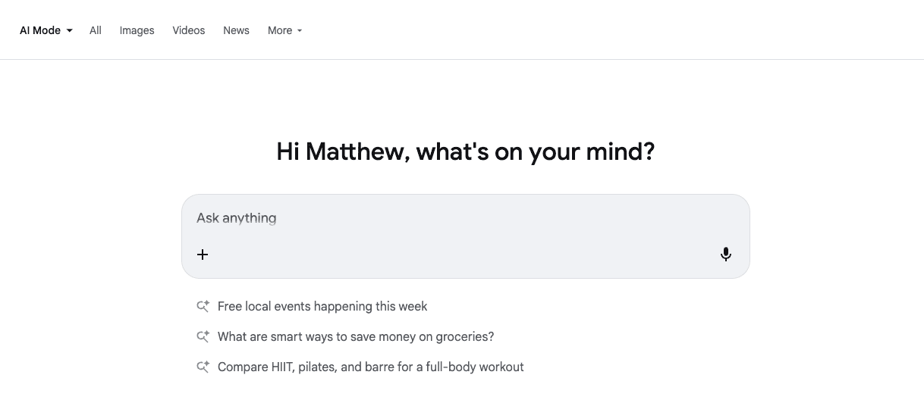Expand the AI Mode dropdown arrow
924x403 pixels.
(70, 31)
